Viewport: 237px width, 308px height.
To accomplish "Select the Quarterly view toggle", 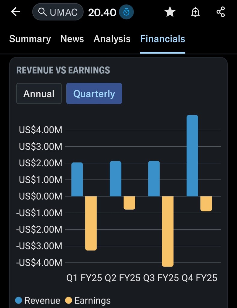I will click(94, 94).
